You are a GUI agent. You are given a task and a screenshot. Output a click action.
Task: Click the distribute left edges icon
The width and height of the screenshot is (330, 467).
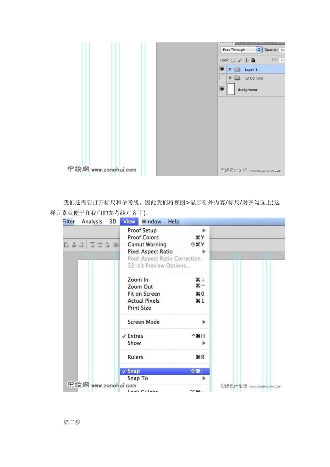[116, 245]
